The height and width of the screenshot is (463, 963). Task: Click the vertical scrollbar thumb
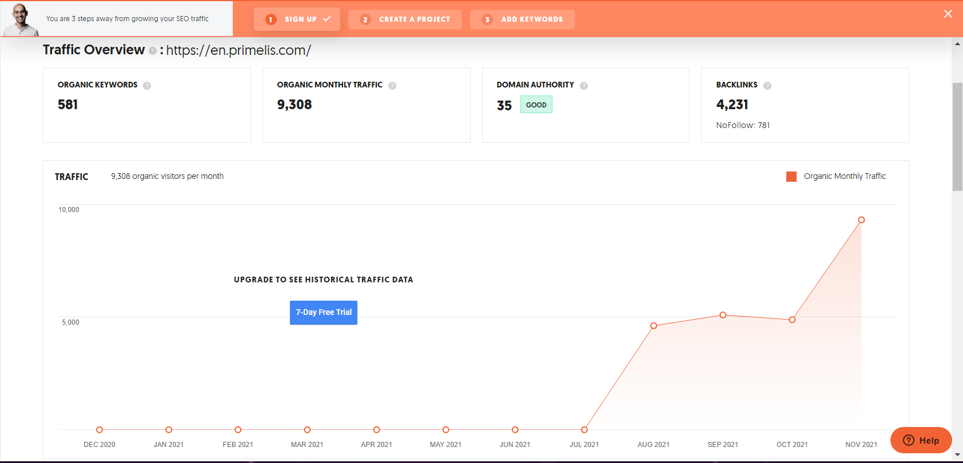pyautogui.click(x=957, y=137)
